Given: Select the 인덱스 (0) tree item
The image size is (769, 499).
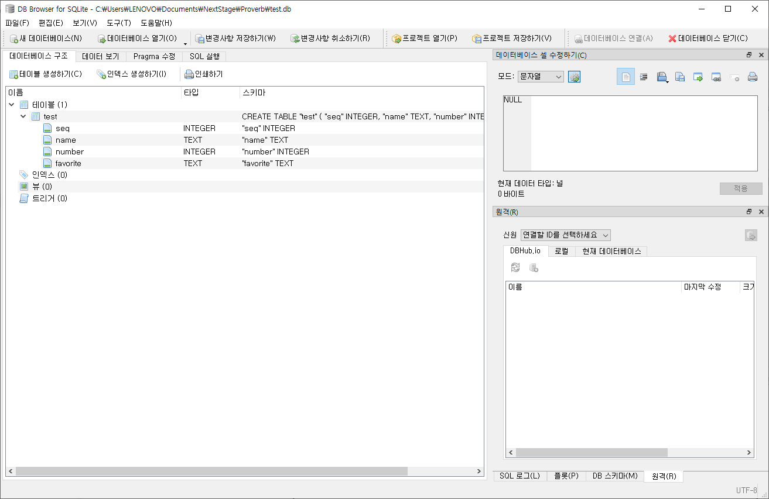Looking at the screenshot, I should [x=49, y=175].
